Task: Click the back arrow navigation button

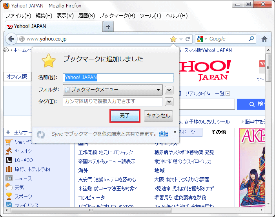Action: [x=11, y=39]
